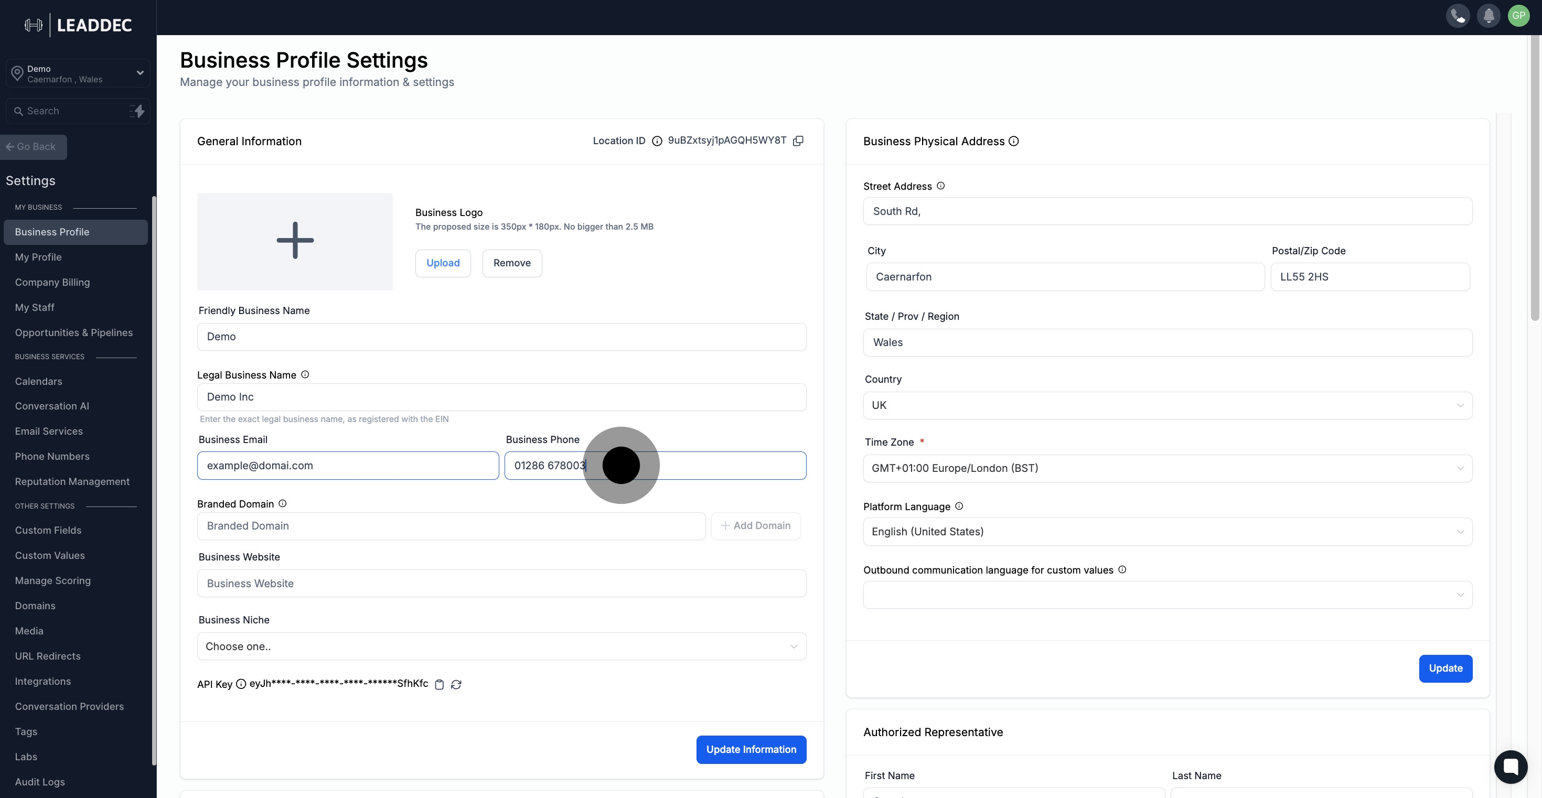Open Phone Numbers settings
This screenshot has height=798, width=1542.
[x=52, y=457]
